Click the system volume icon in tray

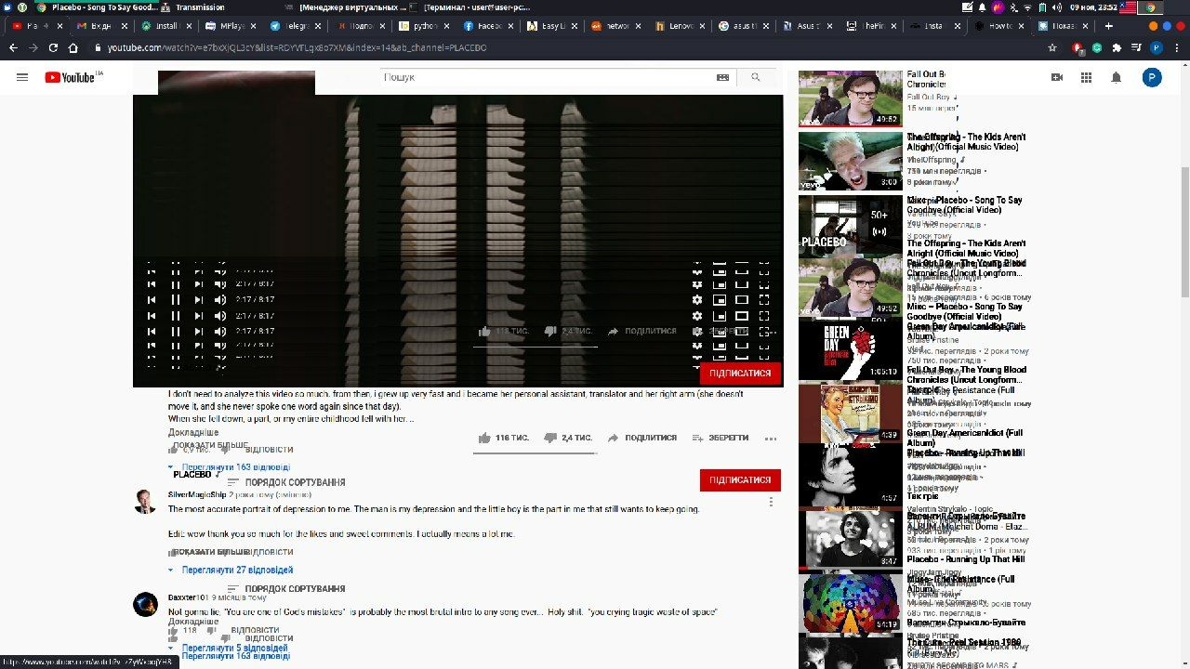coord(1058,7)
